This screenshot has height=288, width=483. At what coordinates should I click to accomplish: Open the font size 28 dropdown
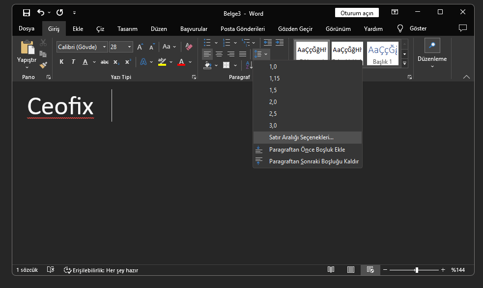coord(129,47)
